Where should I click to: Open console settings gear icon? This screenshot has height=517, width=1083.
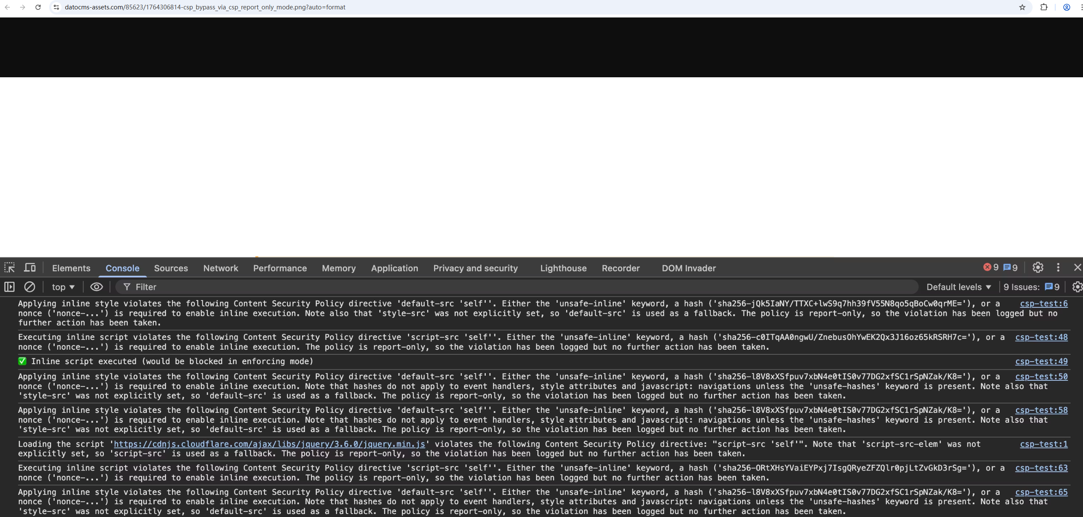1077,287
